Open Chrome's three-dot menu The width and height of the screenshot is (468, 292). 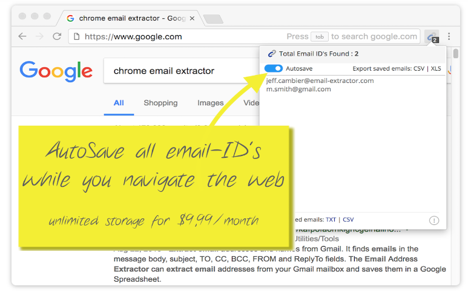pos(449,36)
